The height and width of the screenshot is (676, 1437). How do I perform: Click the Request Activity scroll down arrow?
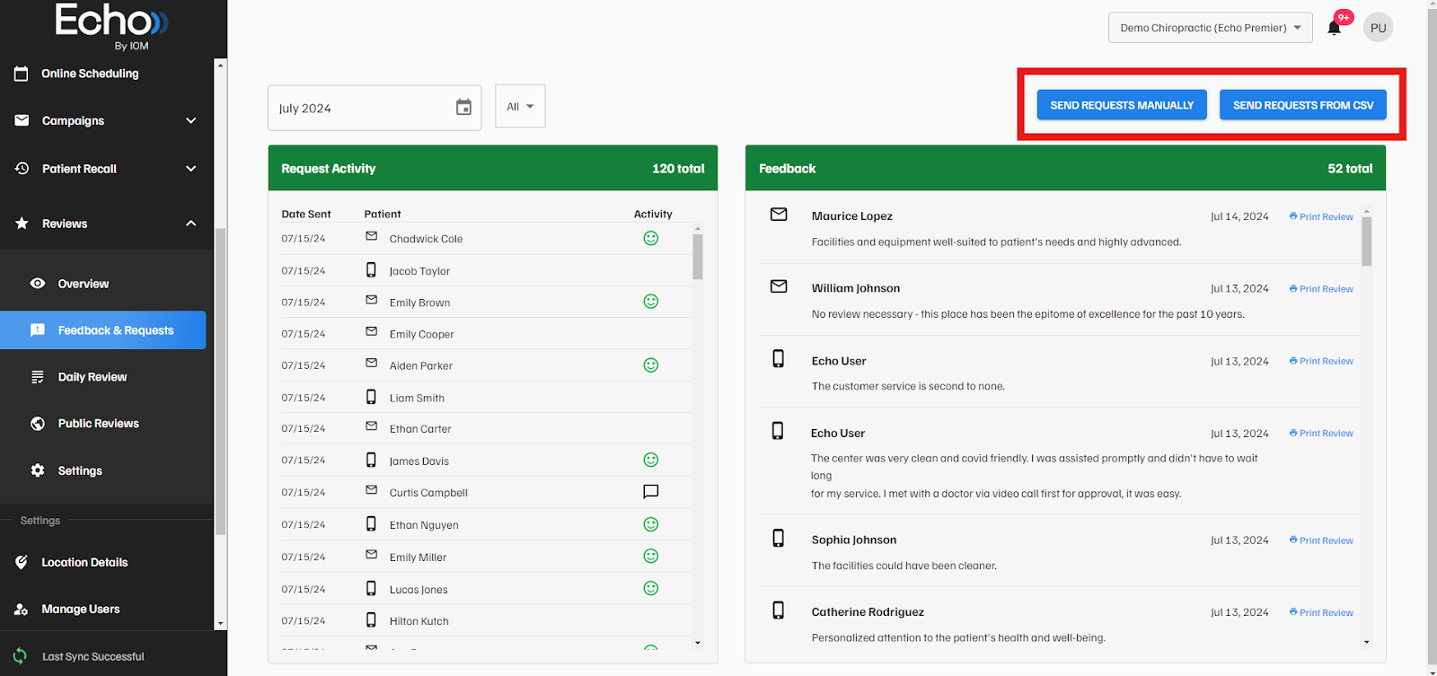pos(698,643)
